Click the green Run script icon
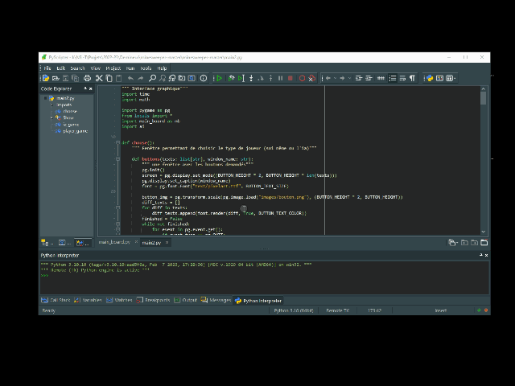 point(218,78)
